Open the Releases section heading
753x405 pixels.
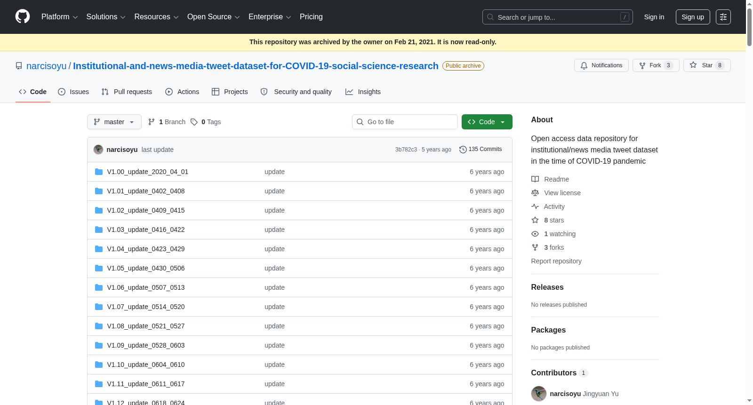coord(547,287)
